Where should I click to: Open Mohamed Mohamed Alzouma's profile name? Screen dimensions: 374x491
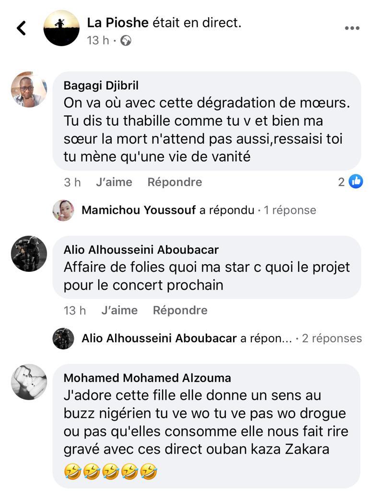[147, 378]
